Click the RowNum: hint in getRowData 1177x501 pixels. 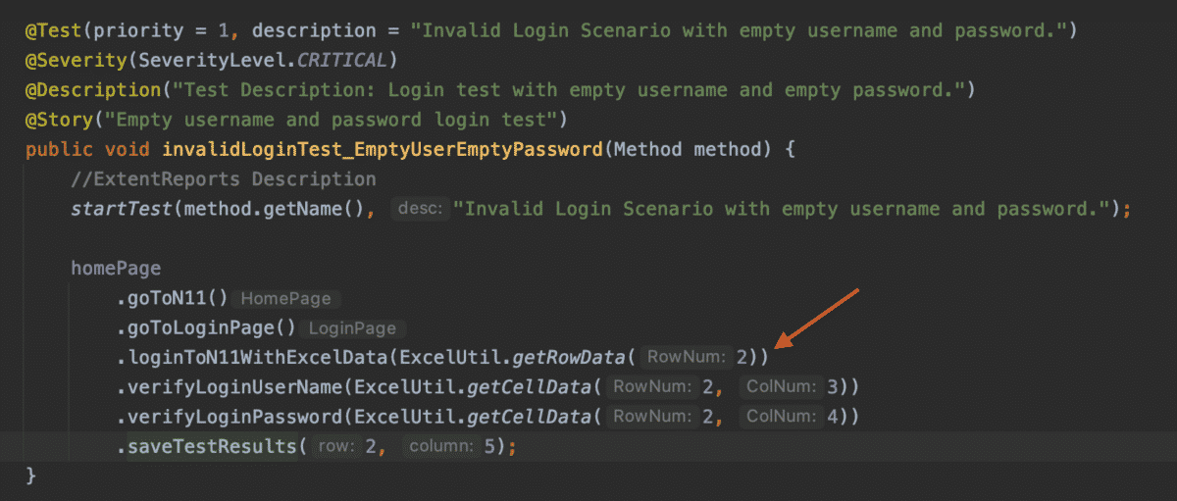click(686, 359)
